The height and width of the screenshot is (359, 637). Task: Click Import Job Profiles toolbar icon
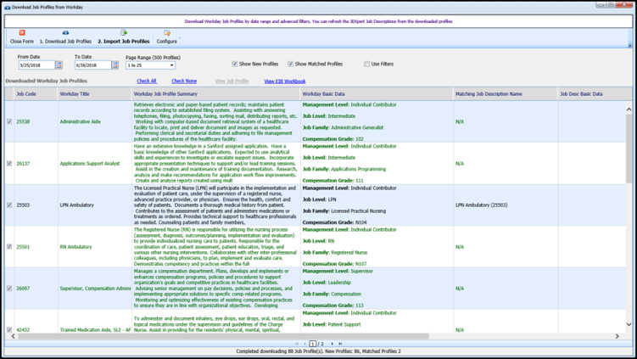coord(124,32)
